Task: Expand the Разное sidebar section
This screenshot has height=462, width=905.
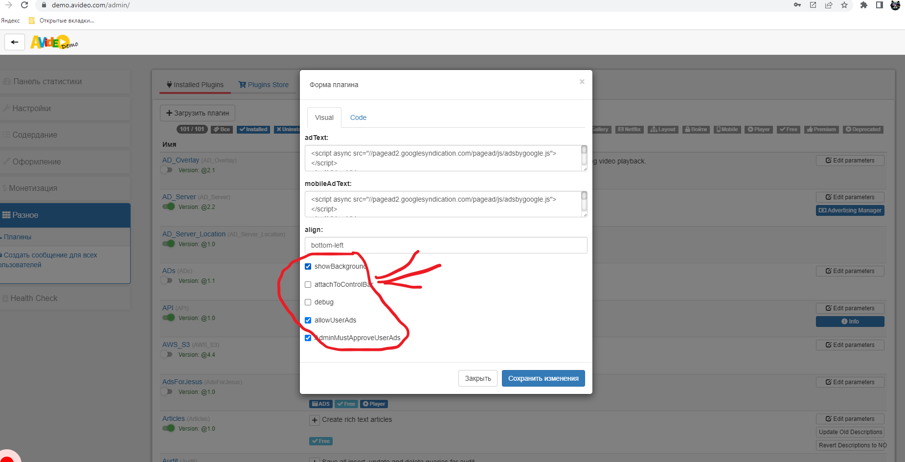Action: (x=65, y=215)
